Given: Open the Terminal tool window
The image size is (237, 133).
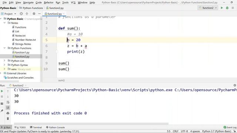Looking at the screenshot, I should click(36, 127).
